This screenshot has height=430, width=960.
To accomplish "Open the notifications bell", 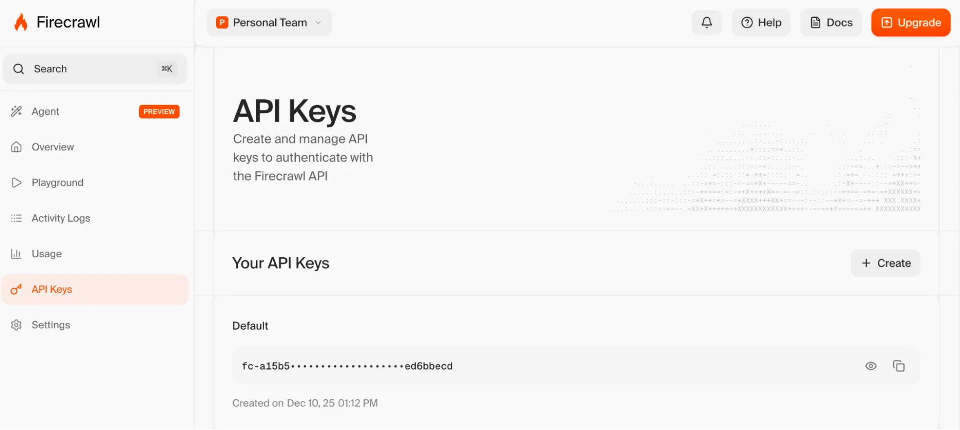I will click(x=706, y=22).
